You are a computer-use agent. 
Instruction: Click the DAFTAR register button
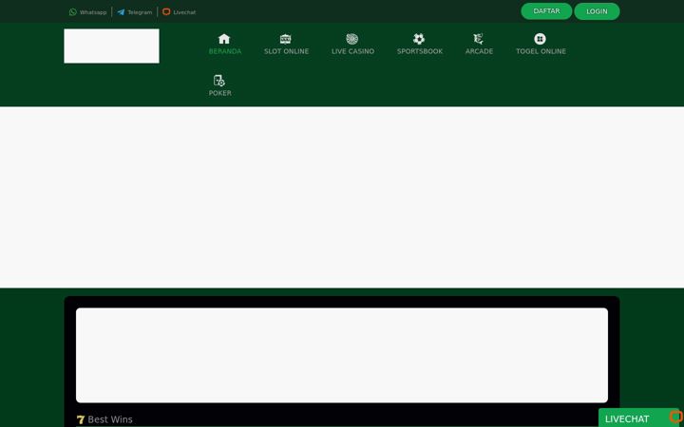click(x=546, y=11)
